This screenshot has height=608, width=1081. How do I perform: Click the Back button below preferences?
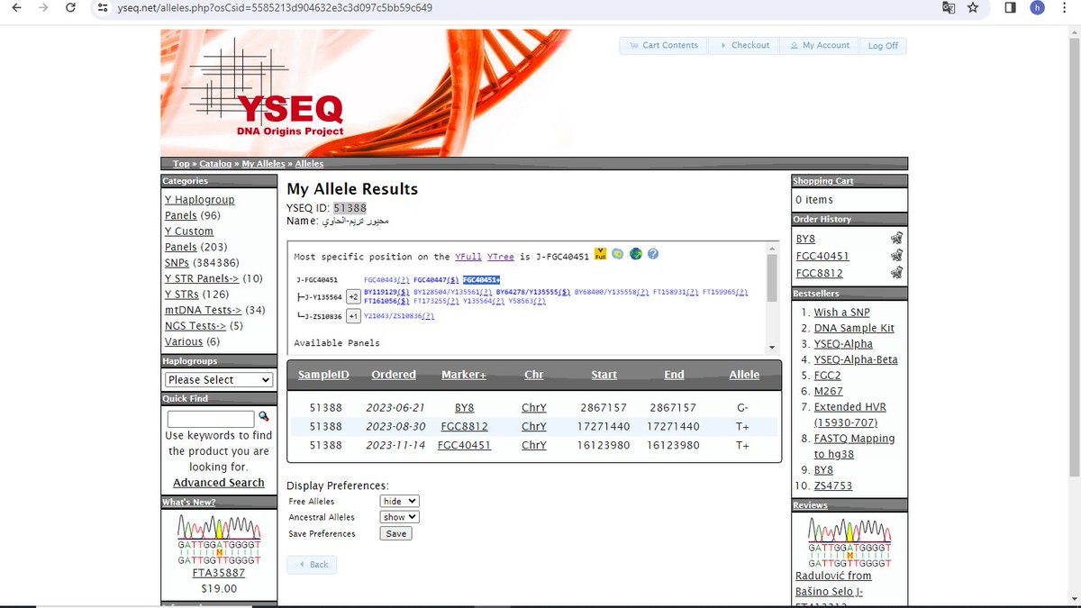(312, 565)
